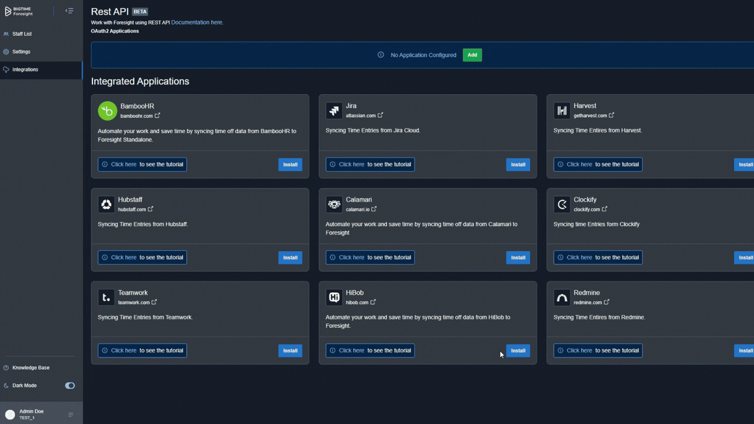Open the Integrations menu item

click(41, 70)
